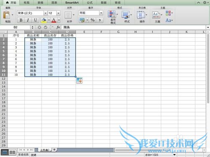Click cell A11 containing 10

(x=16, y=75)
